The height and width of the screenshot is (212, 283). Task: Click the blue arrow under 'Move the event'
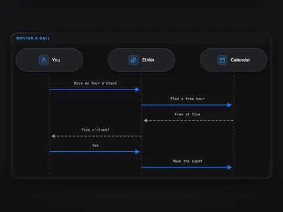click(x=186, y=167)
